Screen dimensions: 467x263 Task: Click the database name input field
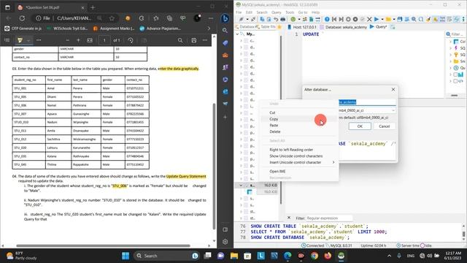(x=368, y=102)
